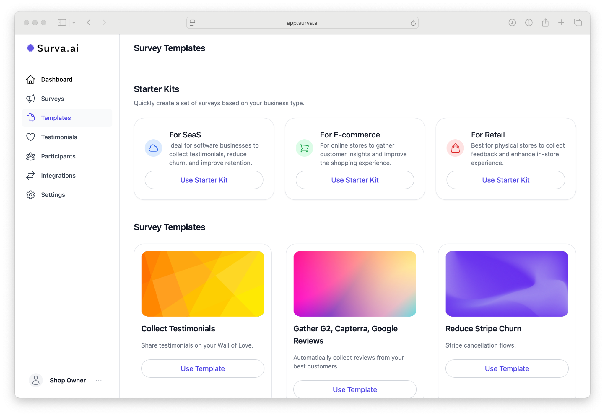Image resolution: width=605 pixels, height=416 pixels.
Task: Click the Shop Owner avatar icon
Action: click(36, 380)
